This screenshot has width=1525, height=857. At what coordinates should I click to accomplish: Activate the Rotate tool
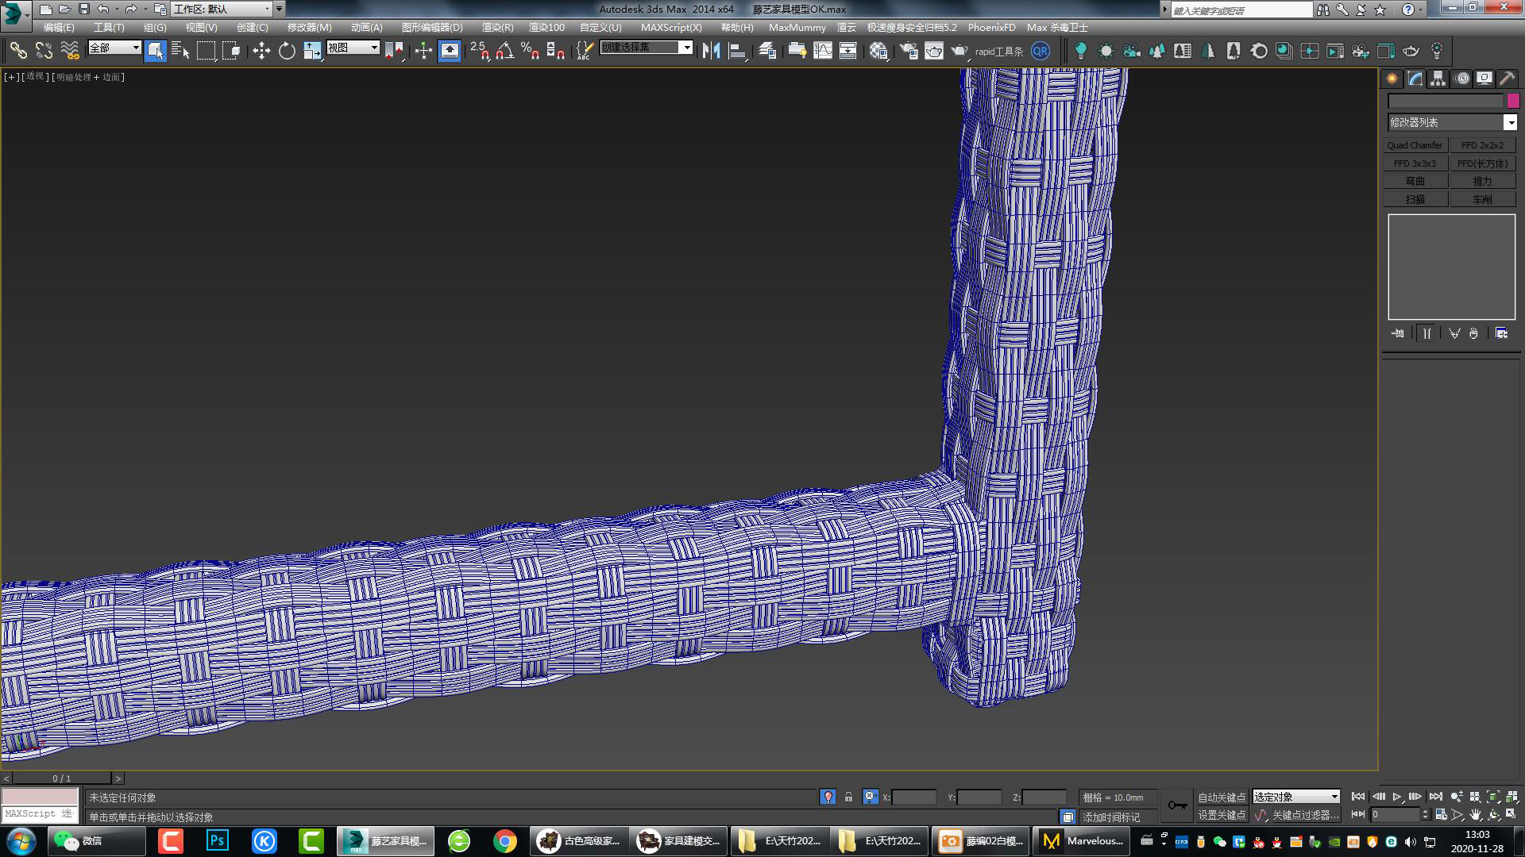coord(287,51)
